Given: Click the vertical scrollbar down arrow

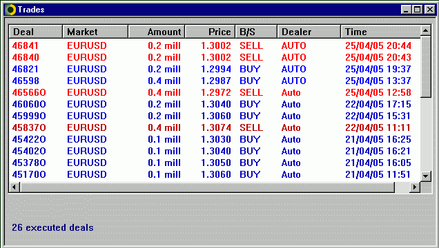Looking at the screenshot, I should [426, 176].
